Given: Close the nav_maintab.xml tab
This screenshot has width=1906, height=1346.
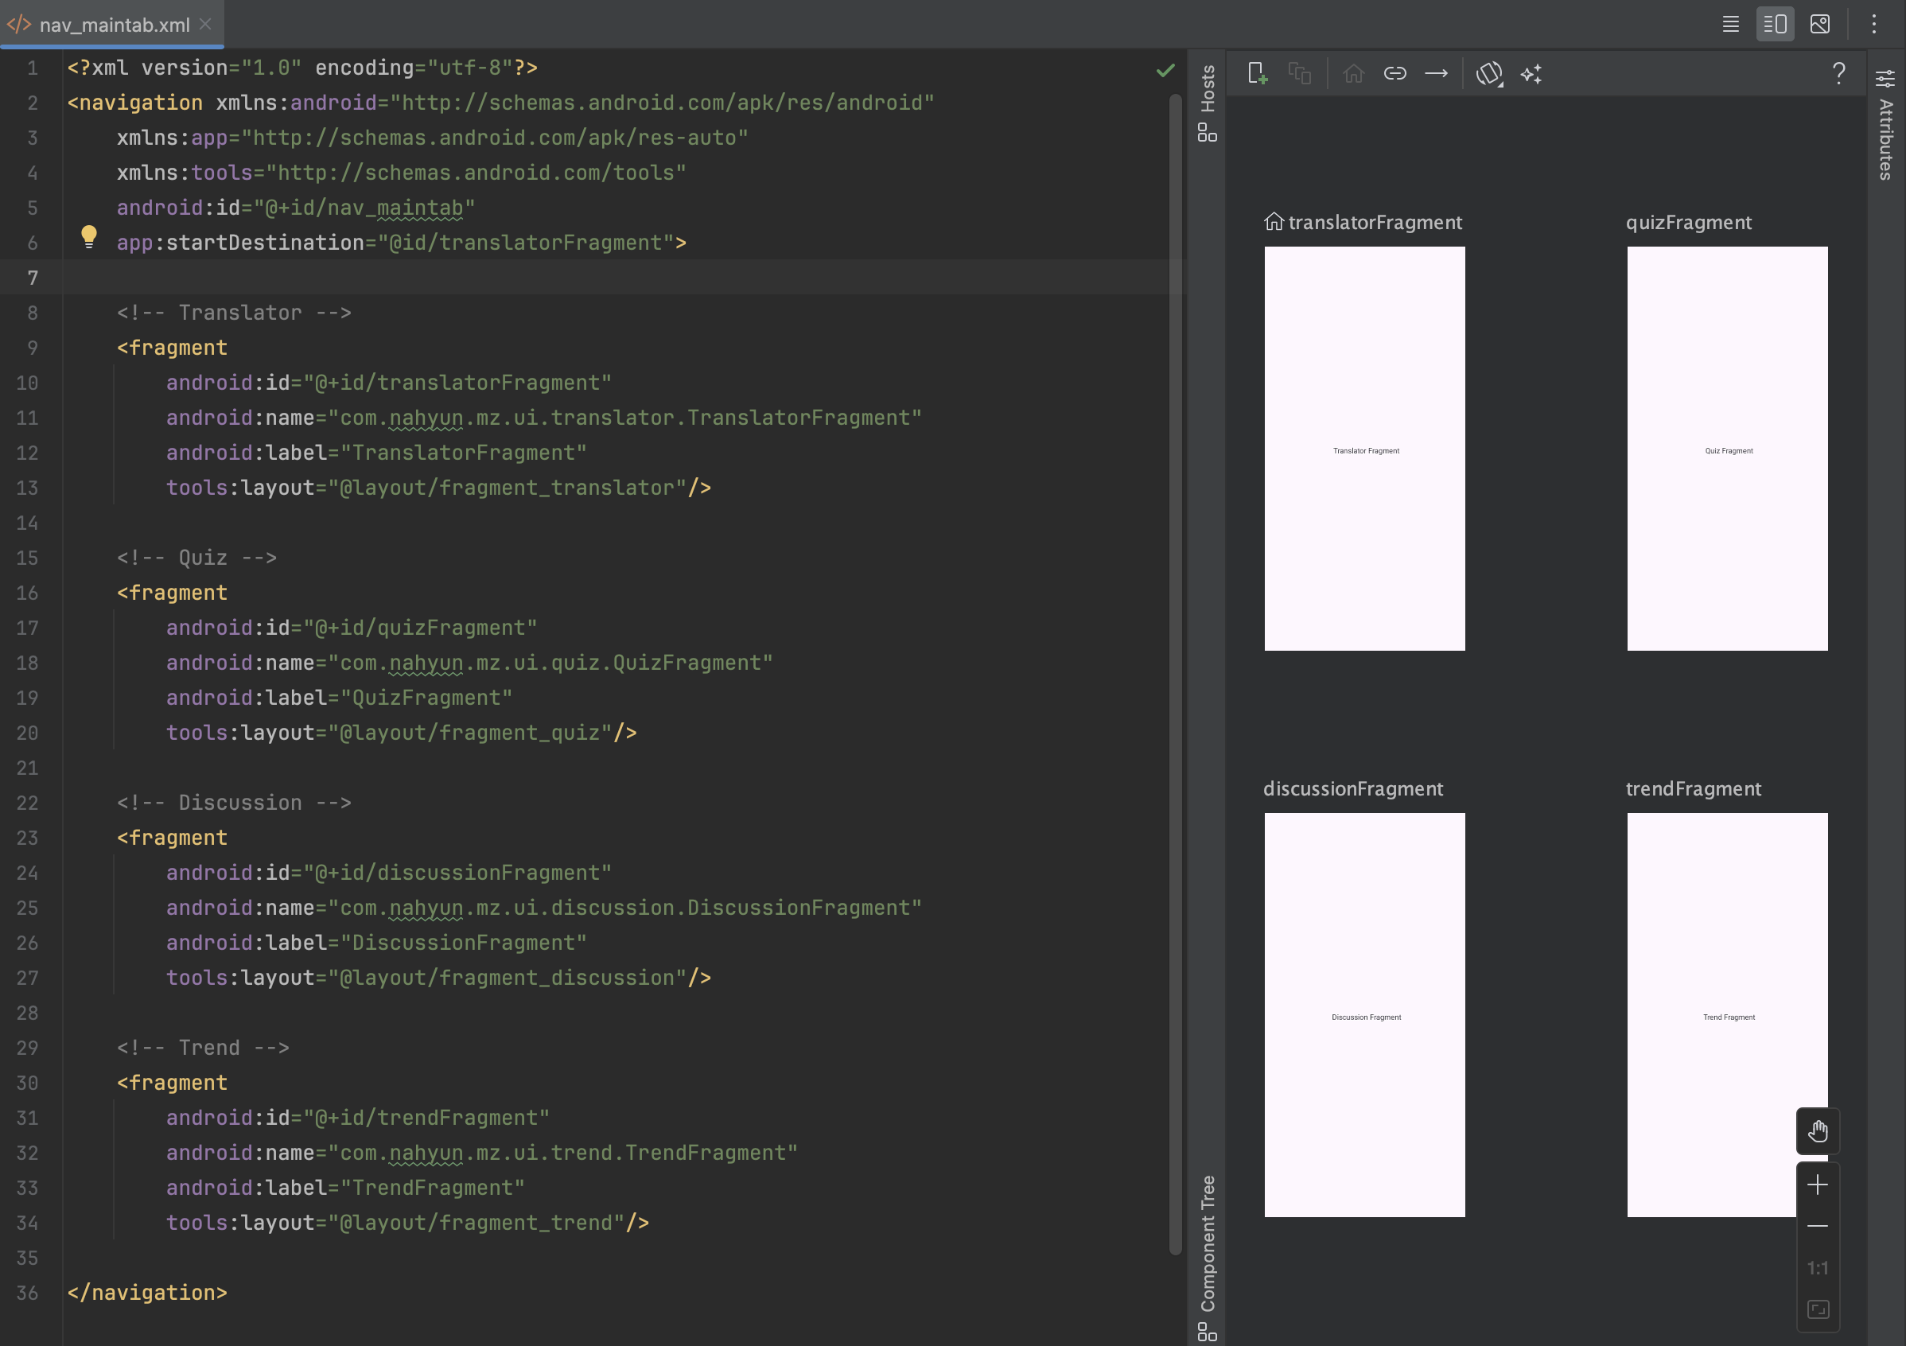Looking at the screenshot, I should point(206,25).
